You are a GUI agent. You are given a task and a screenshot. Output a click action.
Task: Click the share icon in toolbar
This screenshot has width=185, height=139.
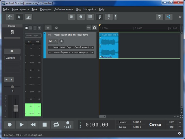168,17
